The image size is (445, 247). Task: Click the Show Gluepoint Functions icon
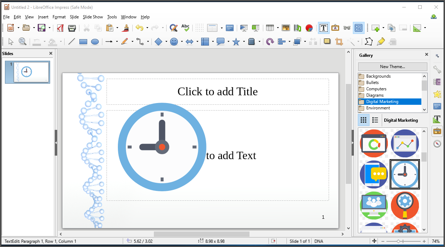click(x=380, y=42)
